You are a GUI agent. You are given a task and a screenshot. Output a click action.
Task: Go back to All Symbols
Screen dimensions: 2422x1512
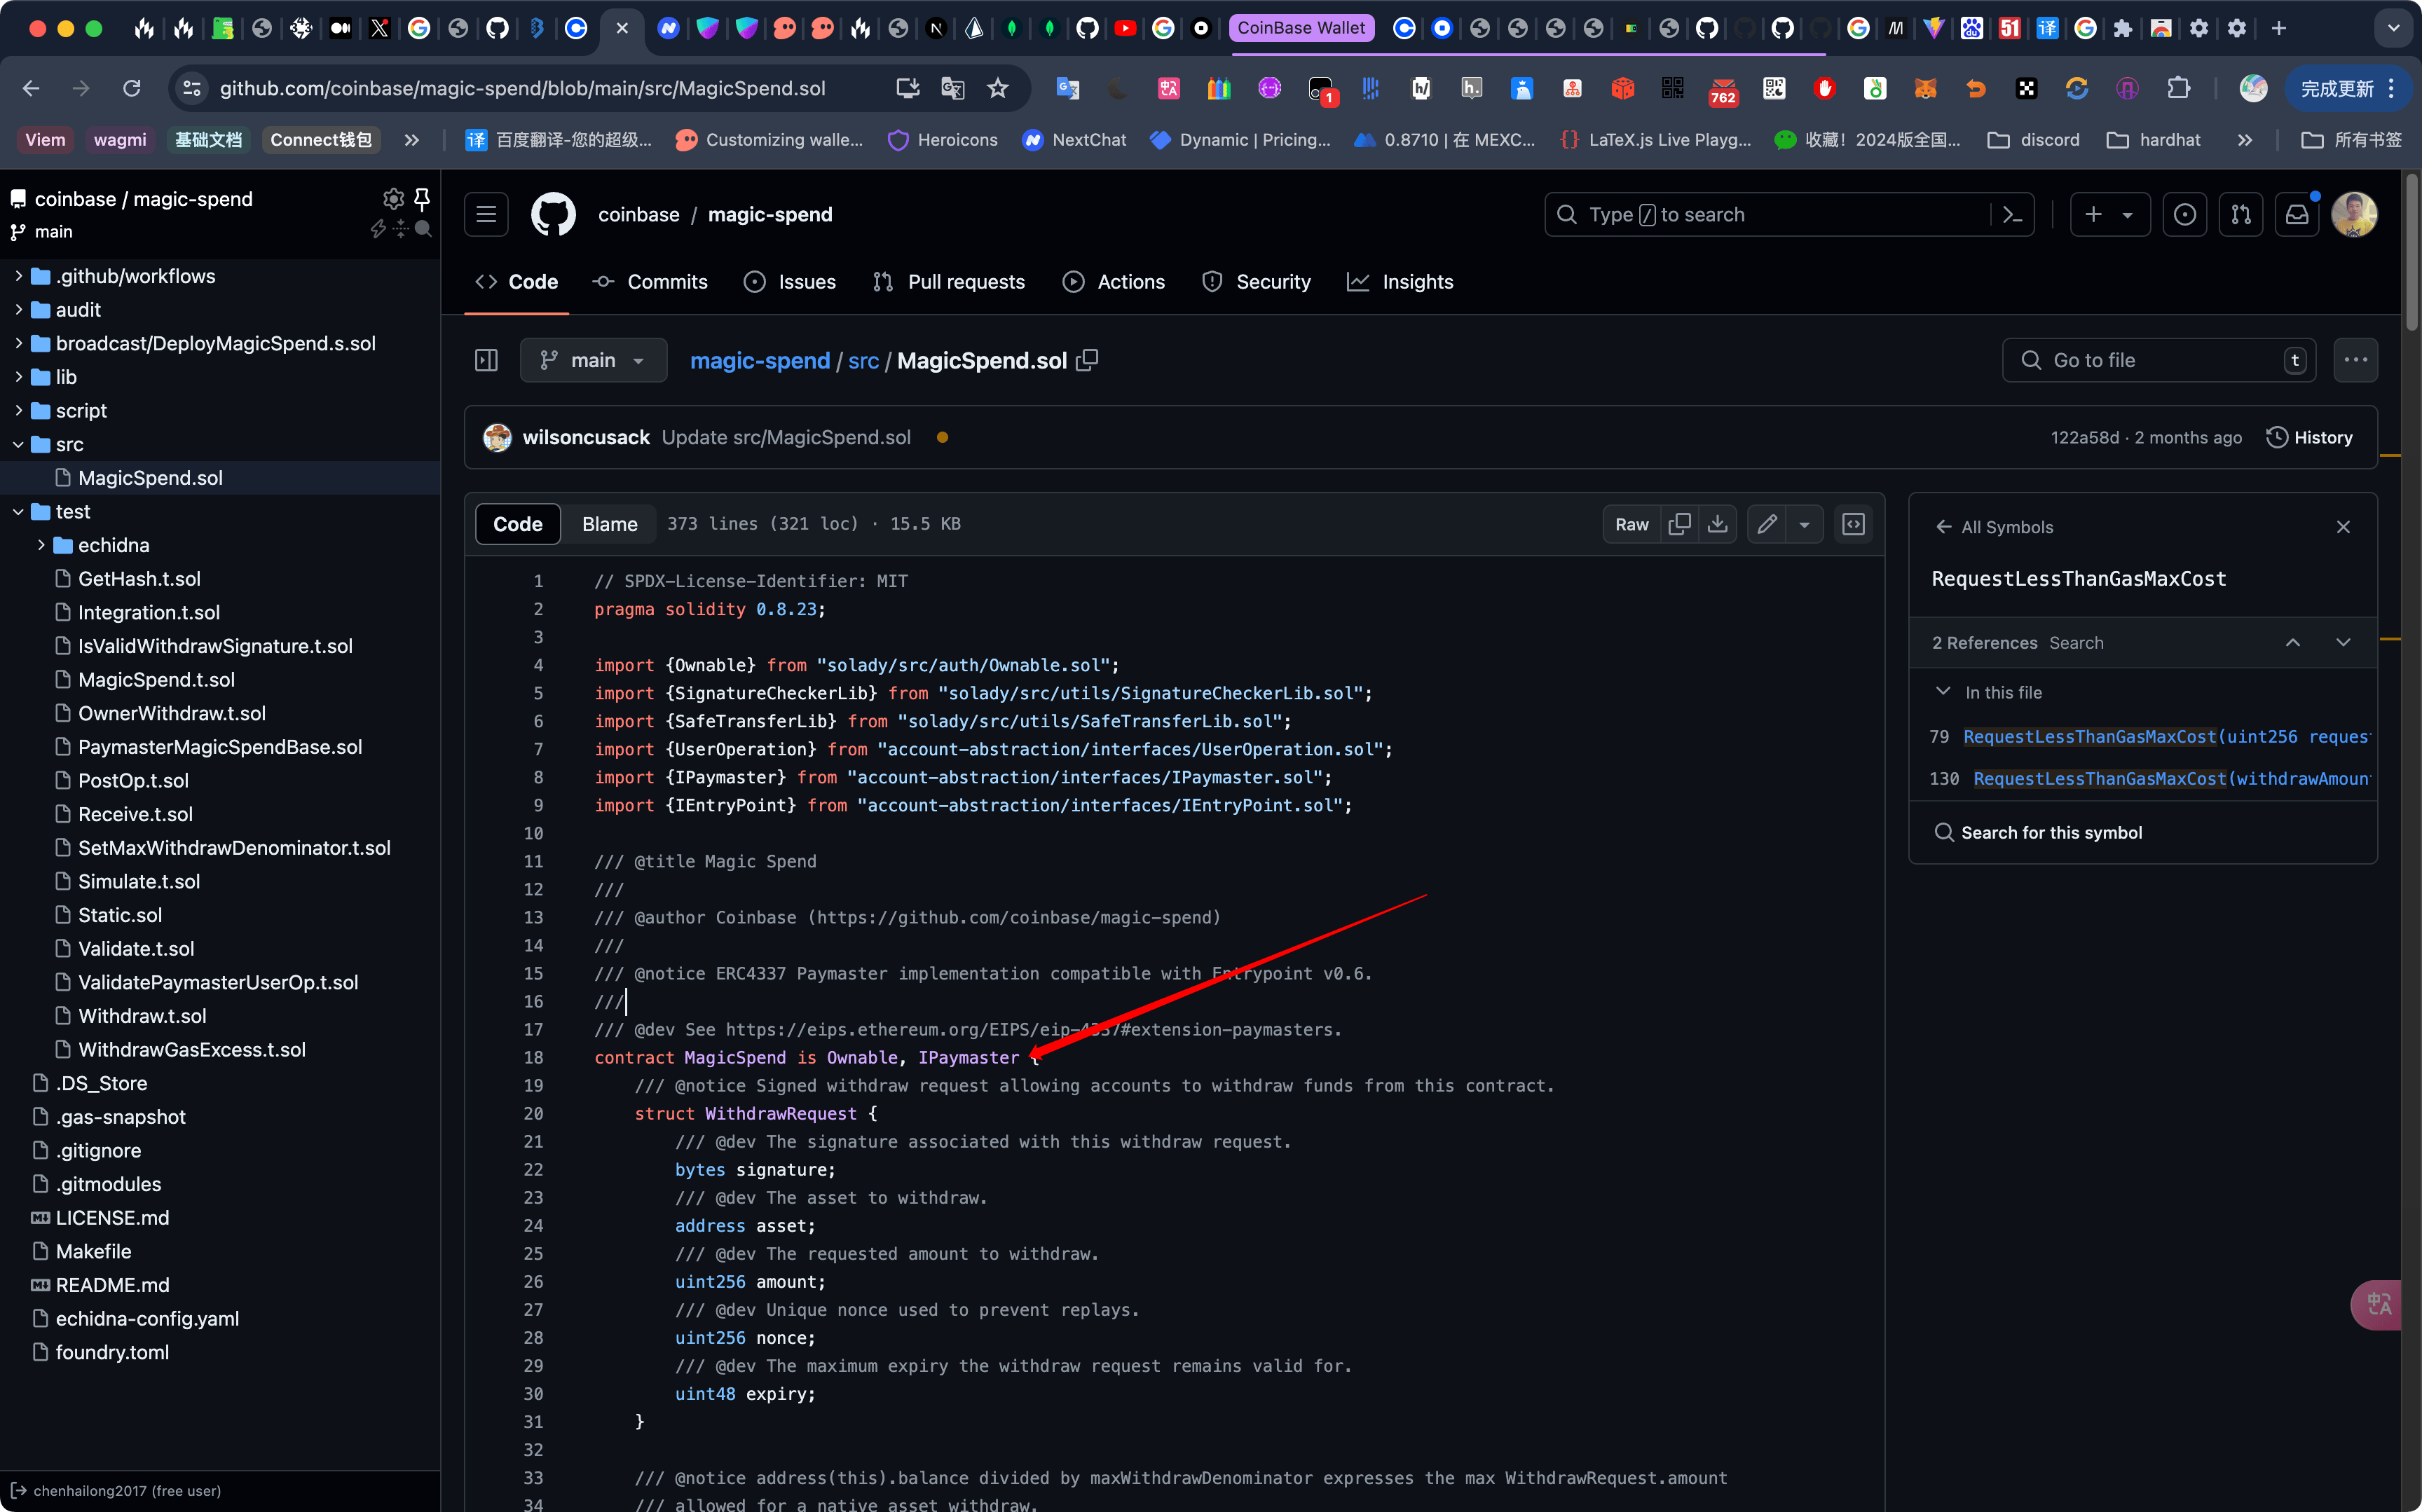[1994, 527]
